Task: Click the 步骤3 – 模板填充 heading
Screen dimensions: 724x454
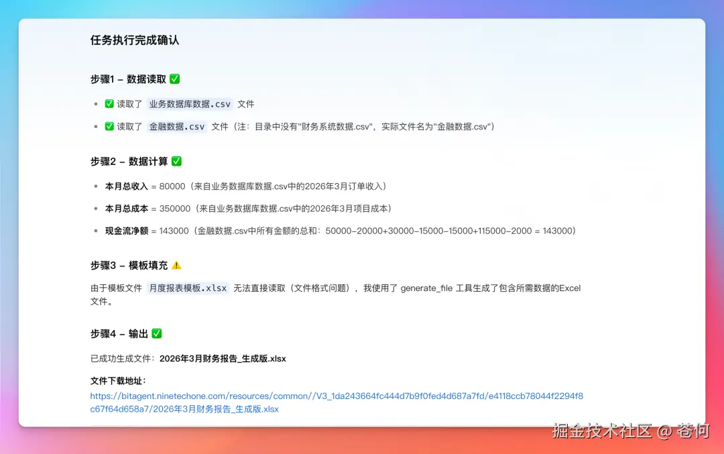Action: (x=128, y=265)
